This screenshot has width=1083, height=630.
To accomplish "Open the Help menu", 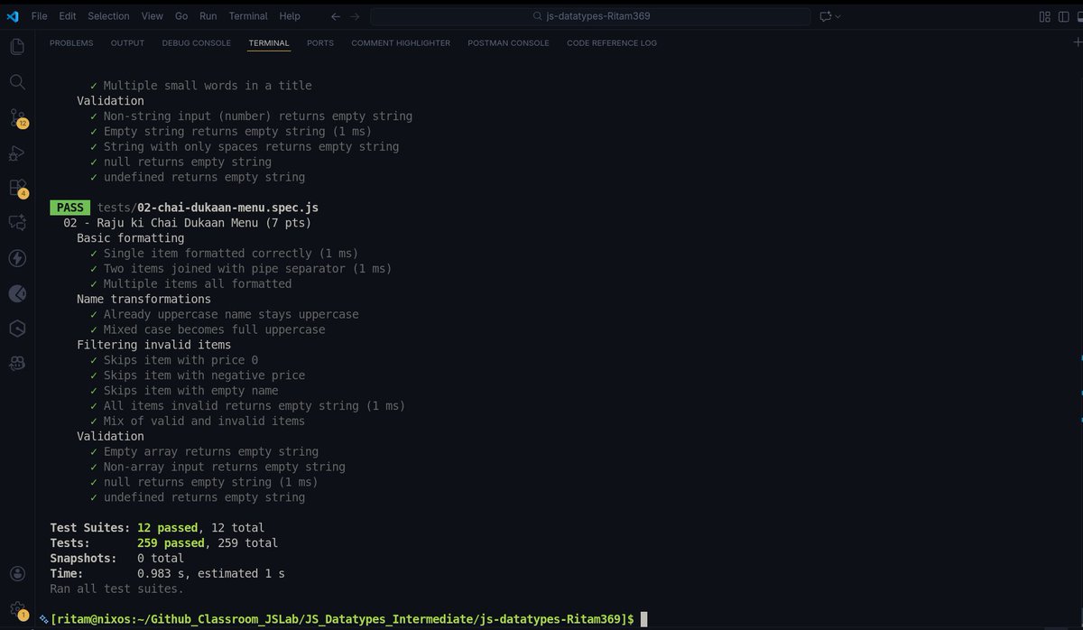I will pos(290,16).
